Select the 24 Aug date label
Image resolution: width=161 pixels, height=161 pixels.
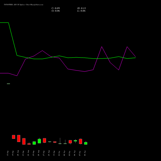click(x=28, y=153)
